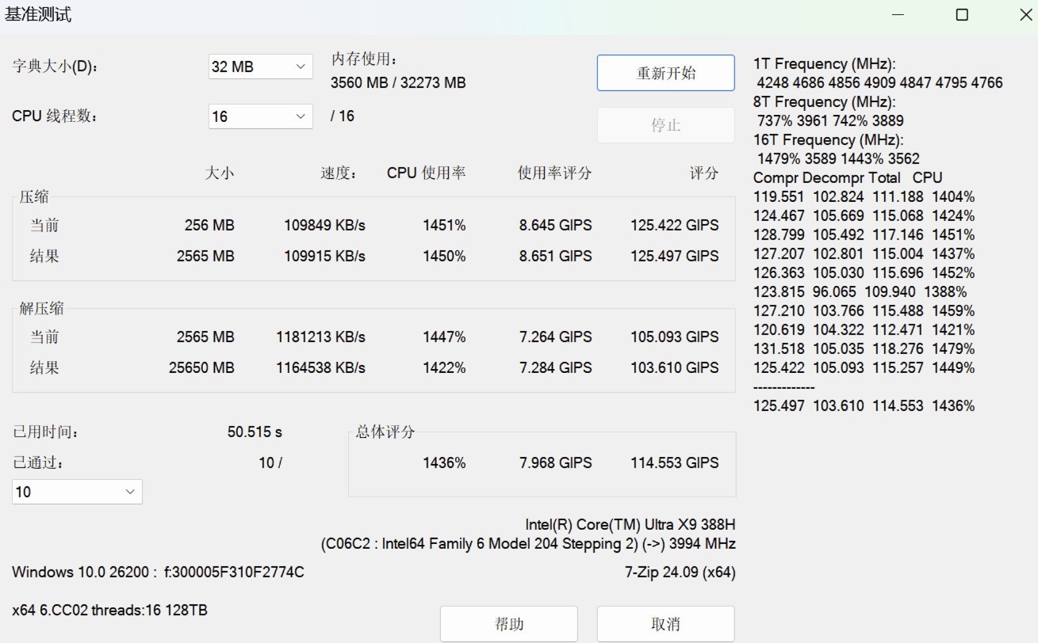Select the thread count value 16

222,116
